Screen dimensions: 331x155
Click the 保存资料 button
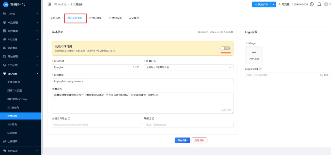pyautogui.click(x=182, y=140)
